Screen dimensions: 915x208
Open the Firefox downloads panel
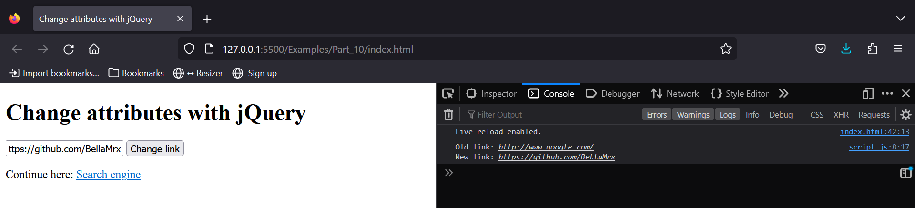click(x=846, y=49)
